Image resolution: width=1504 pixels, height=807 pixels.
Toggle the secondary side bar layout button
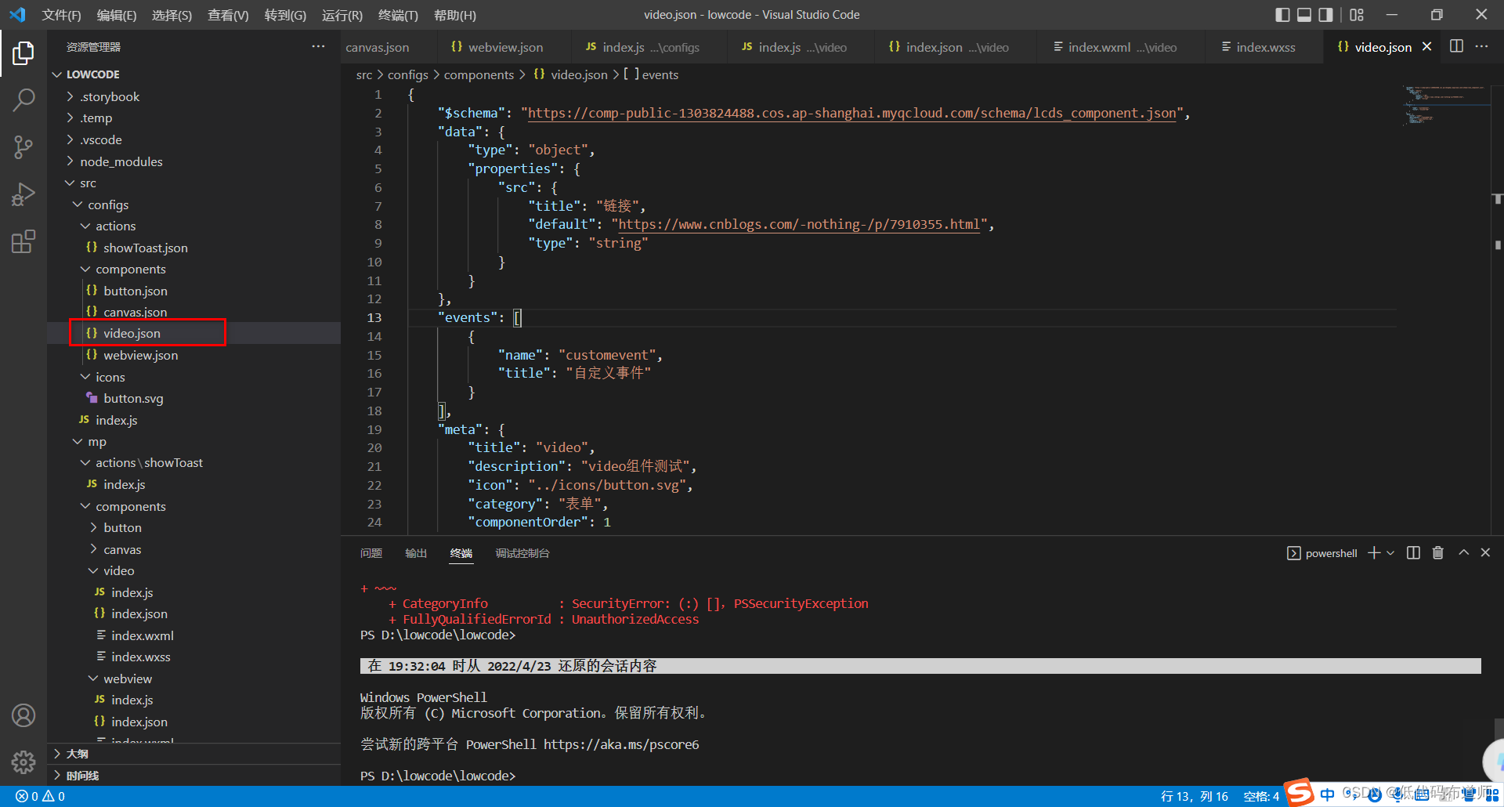pos(1325,15)
